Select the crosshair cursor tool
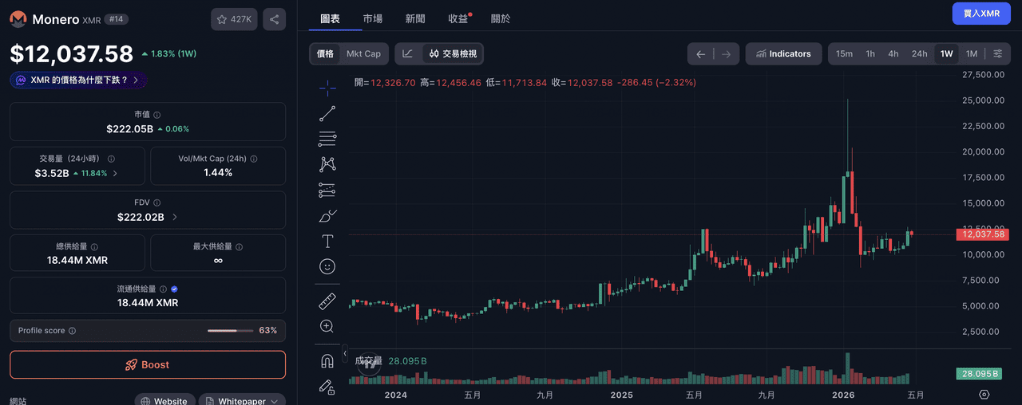The width and height of the screenshot is (1022, 405). point(327,88)
